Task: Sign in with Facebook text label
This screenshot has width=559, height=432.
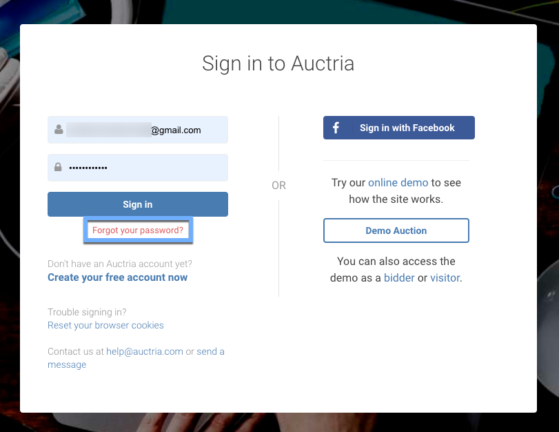Action: coord(407,128)
